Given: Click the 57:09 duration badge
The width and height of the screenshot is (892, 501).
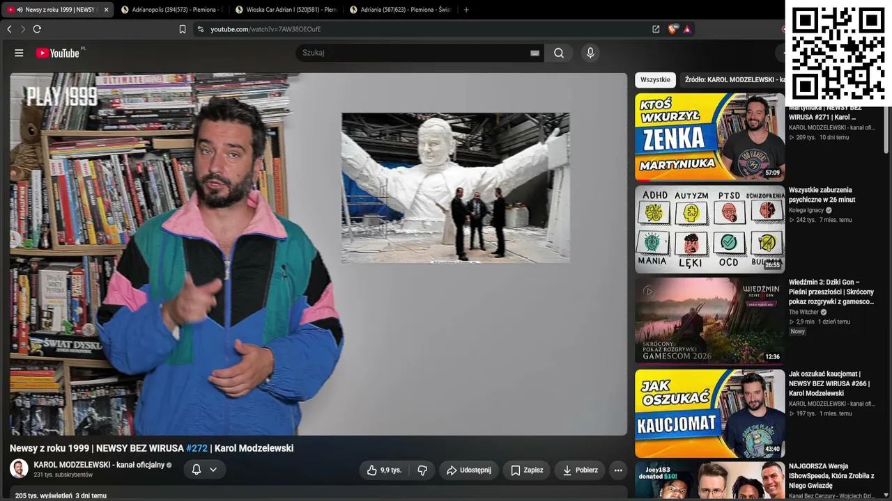Looking at the screenshot, I should pos(772,173).
